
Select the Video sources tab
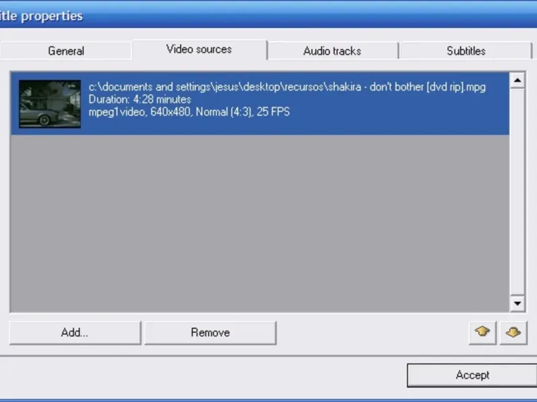tap(199, 50)
